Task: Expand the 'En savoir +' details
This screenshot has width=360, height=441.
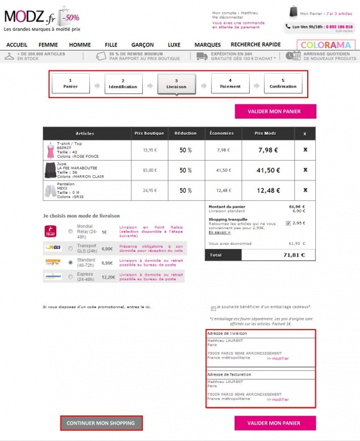Action: coord(219,232)
